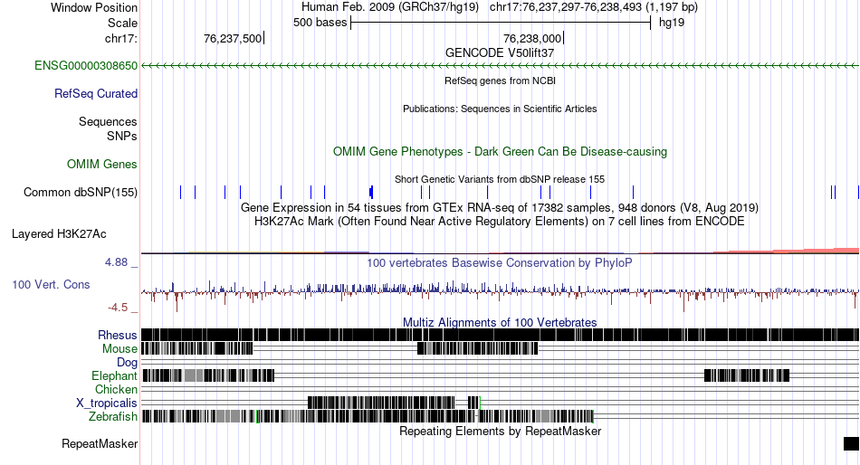860x465 pixels.
Task: Click OMIM Gene Phenotypes track title
Action: (x=500, y=151)
